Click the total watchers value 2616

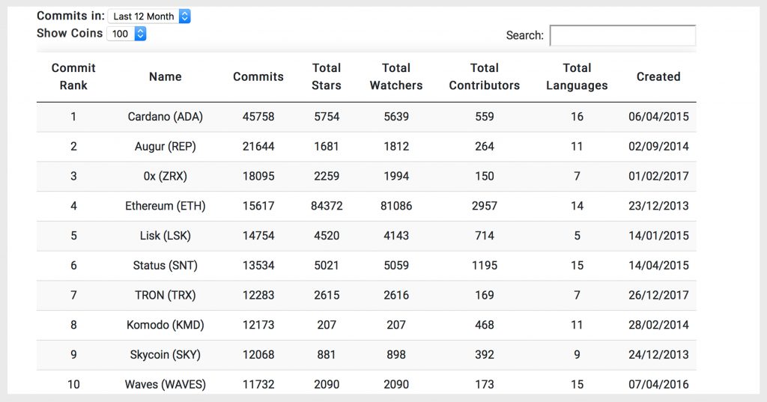(396, 296)
